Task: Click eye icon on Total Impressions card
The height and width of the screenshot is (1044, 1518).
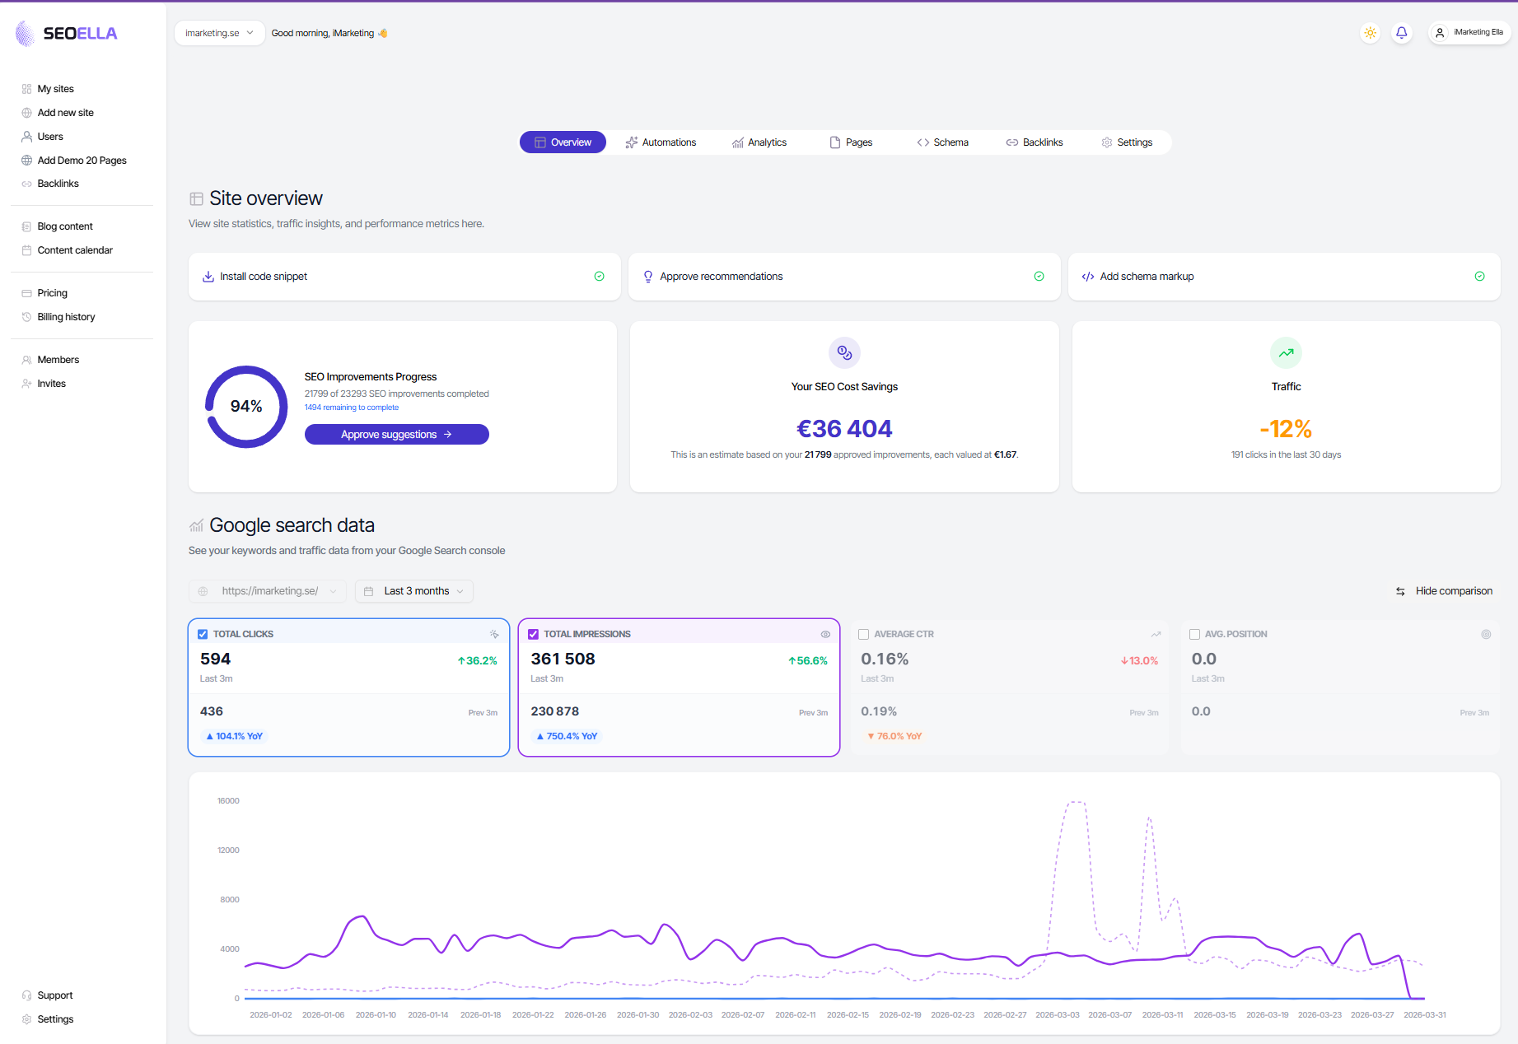Action: [825, 634]
